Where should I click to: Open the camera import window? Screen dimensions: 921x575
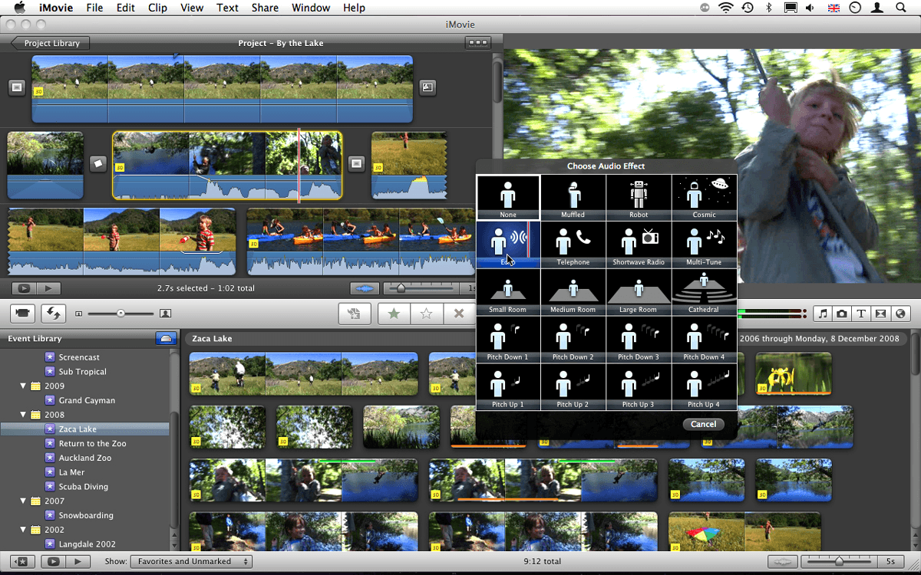point(21,313)
